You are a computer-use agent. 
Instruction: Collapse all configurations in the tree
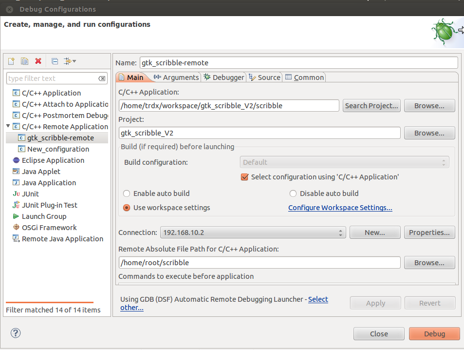pyautogui.click(x=55, y=61)
